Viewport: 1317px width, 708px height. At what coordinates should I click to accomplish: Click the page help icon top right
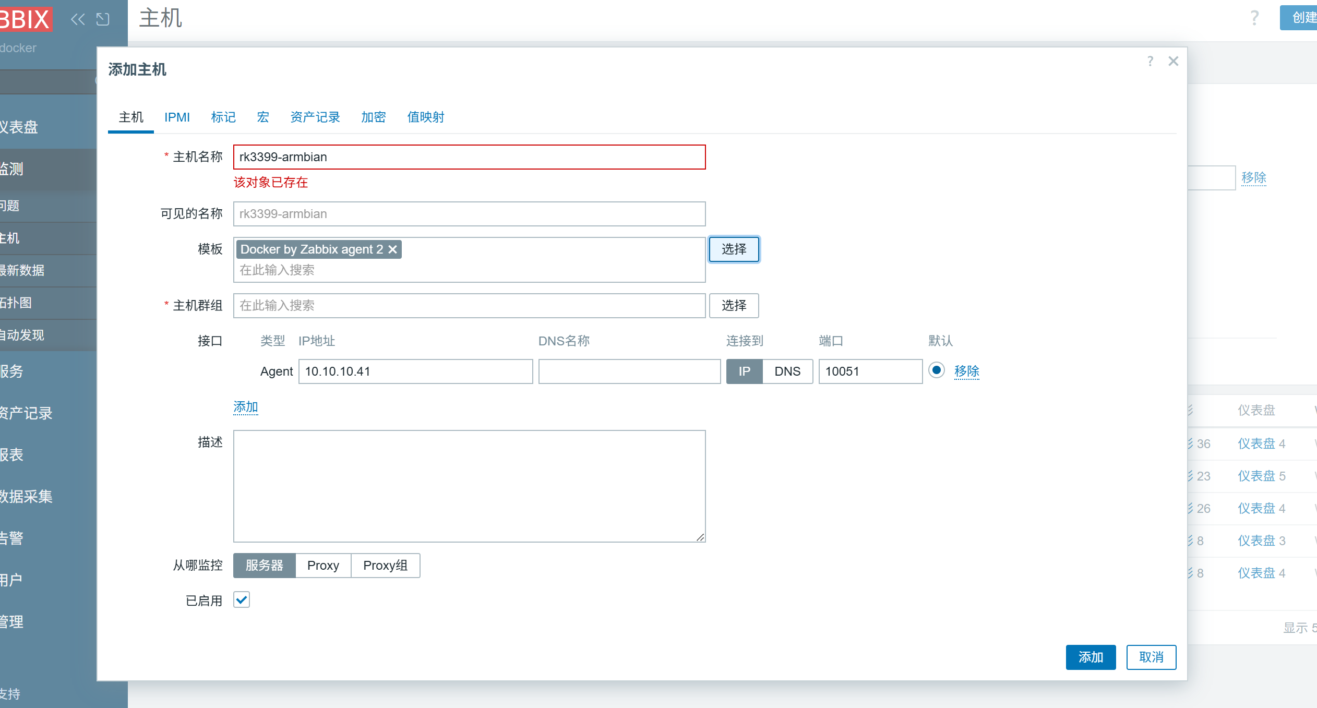(1255, 18)
